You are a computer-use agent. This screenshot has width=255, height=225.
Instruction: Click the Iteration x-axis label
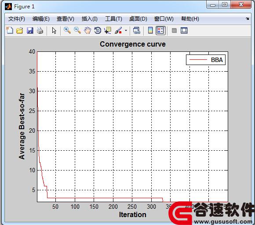pos(133,214)
